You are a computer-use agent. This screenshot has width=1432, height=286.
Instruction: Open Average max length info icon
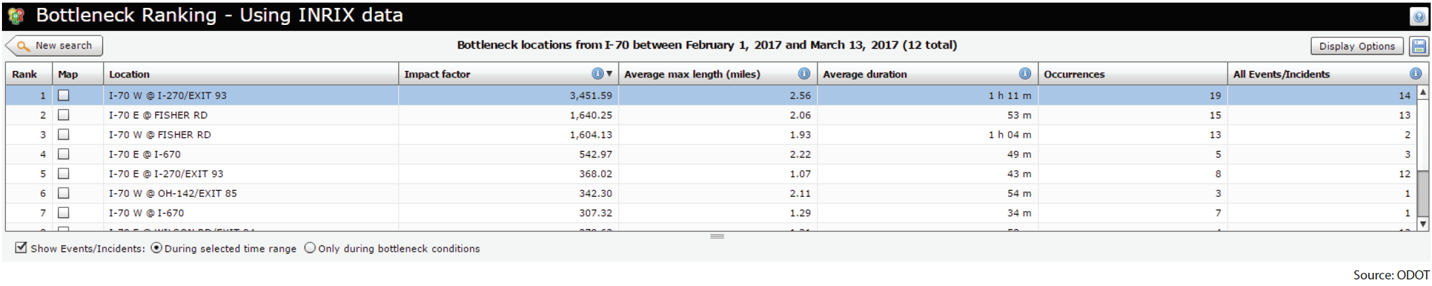[x=803, y=74]
